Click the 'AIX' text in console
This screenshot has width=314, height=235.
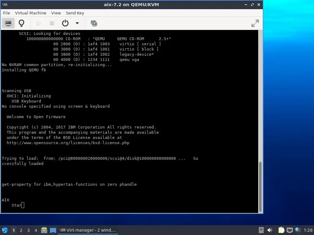(x=6, y=200)
